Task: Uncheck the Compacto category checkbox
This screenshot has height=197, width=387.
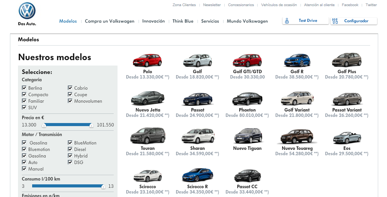Action: [x=24, y=94]
